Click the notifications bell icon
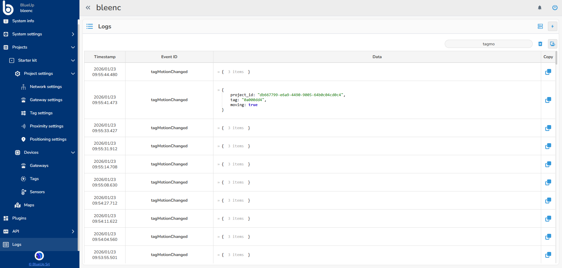The height and width of the screenshot is (268, 562). pos(539,8)
